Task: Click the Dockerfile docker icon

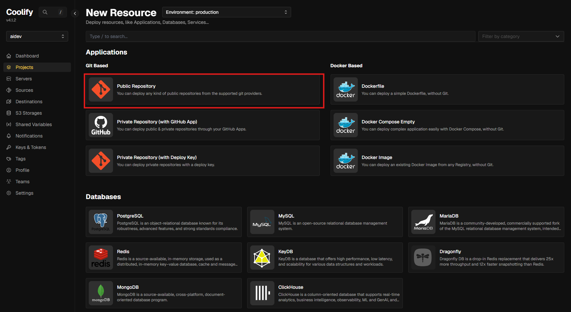Action: pos(346,89)
